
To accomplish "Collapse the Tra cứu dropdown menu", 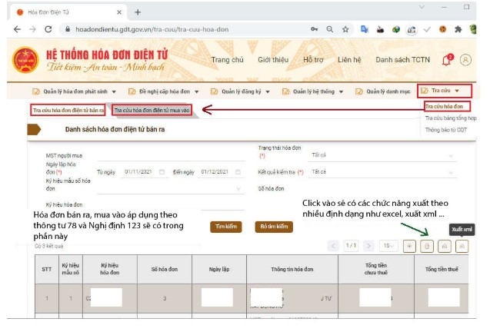I will [444, 91].
